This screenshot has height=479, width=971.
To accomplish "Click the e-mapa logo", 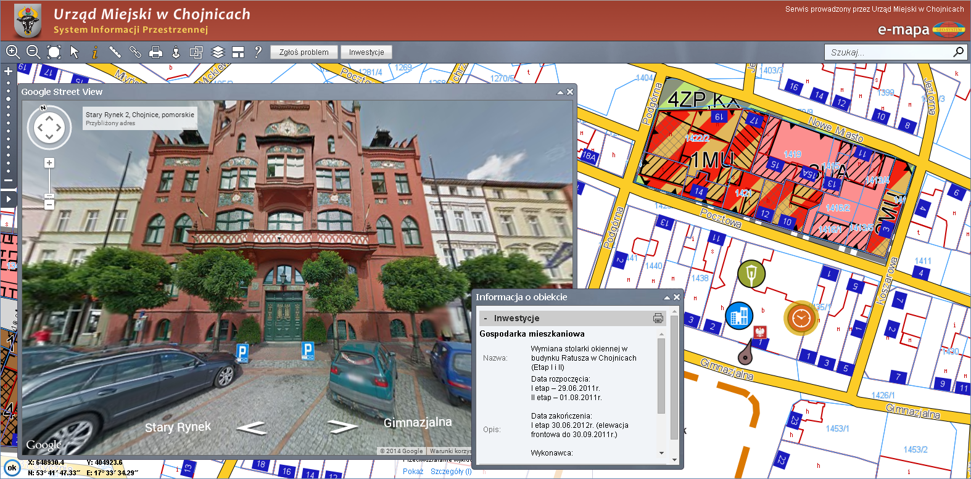I will (x=920, y=30).
